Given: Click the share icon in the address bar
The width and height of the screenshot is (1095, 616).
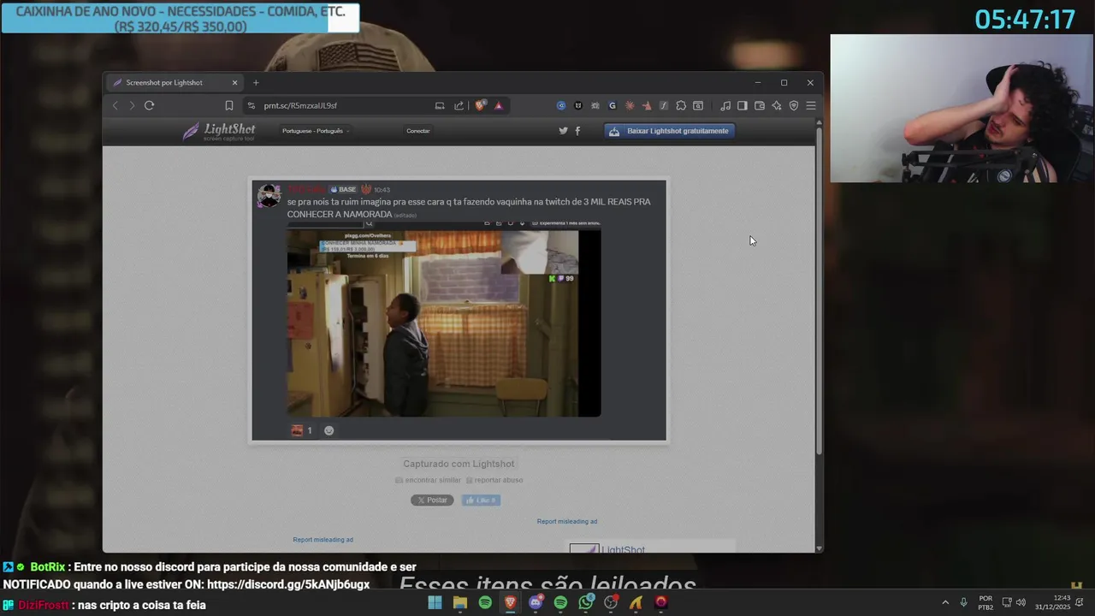Looking at the screenshot, I should [x=459, y=105].
